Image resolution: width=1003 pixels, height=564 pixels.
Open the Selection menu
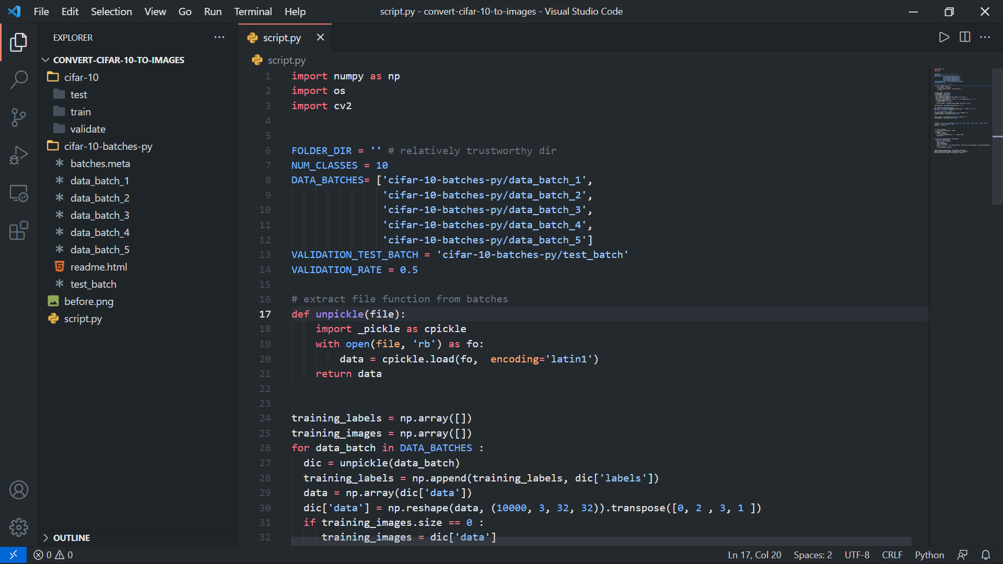(111, 11)
